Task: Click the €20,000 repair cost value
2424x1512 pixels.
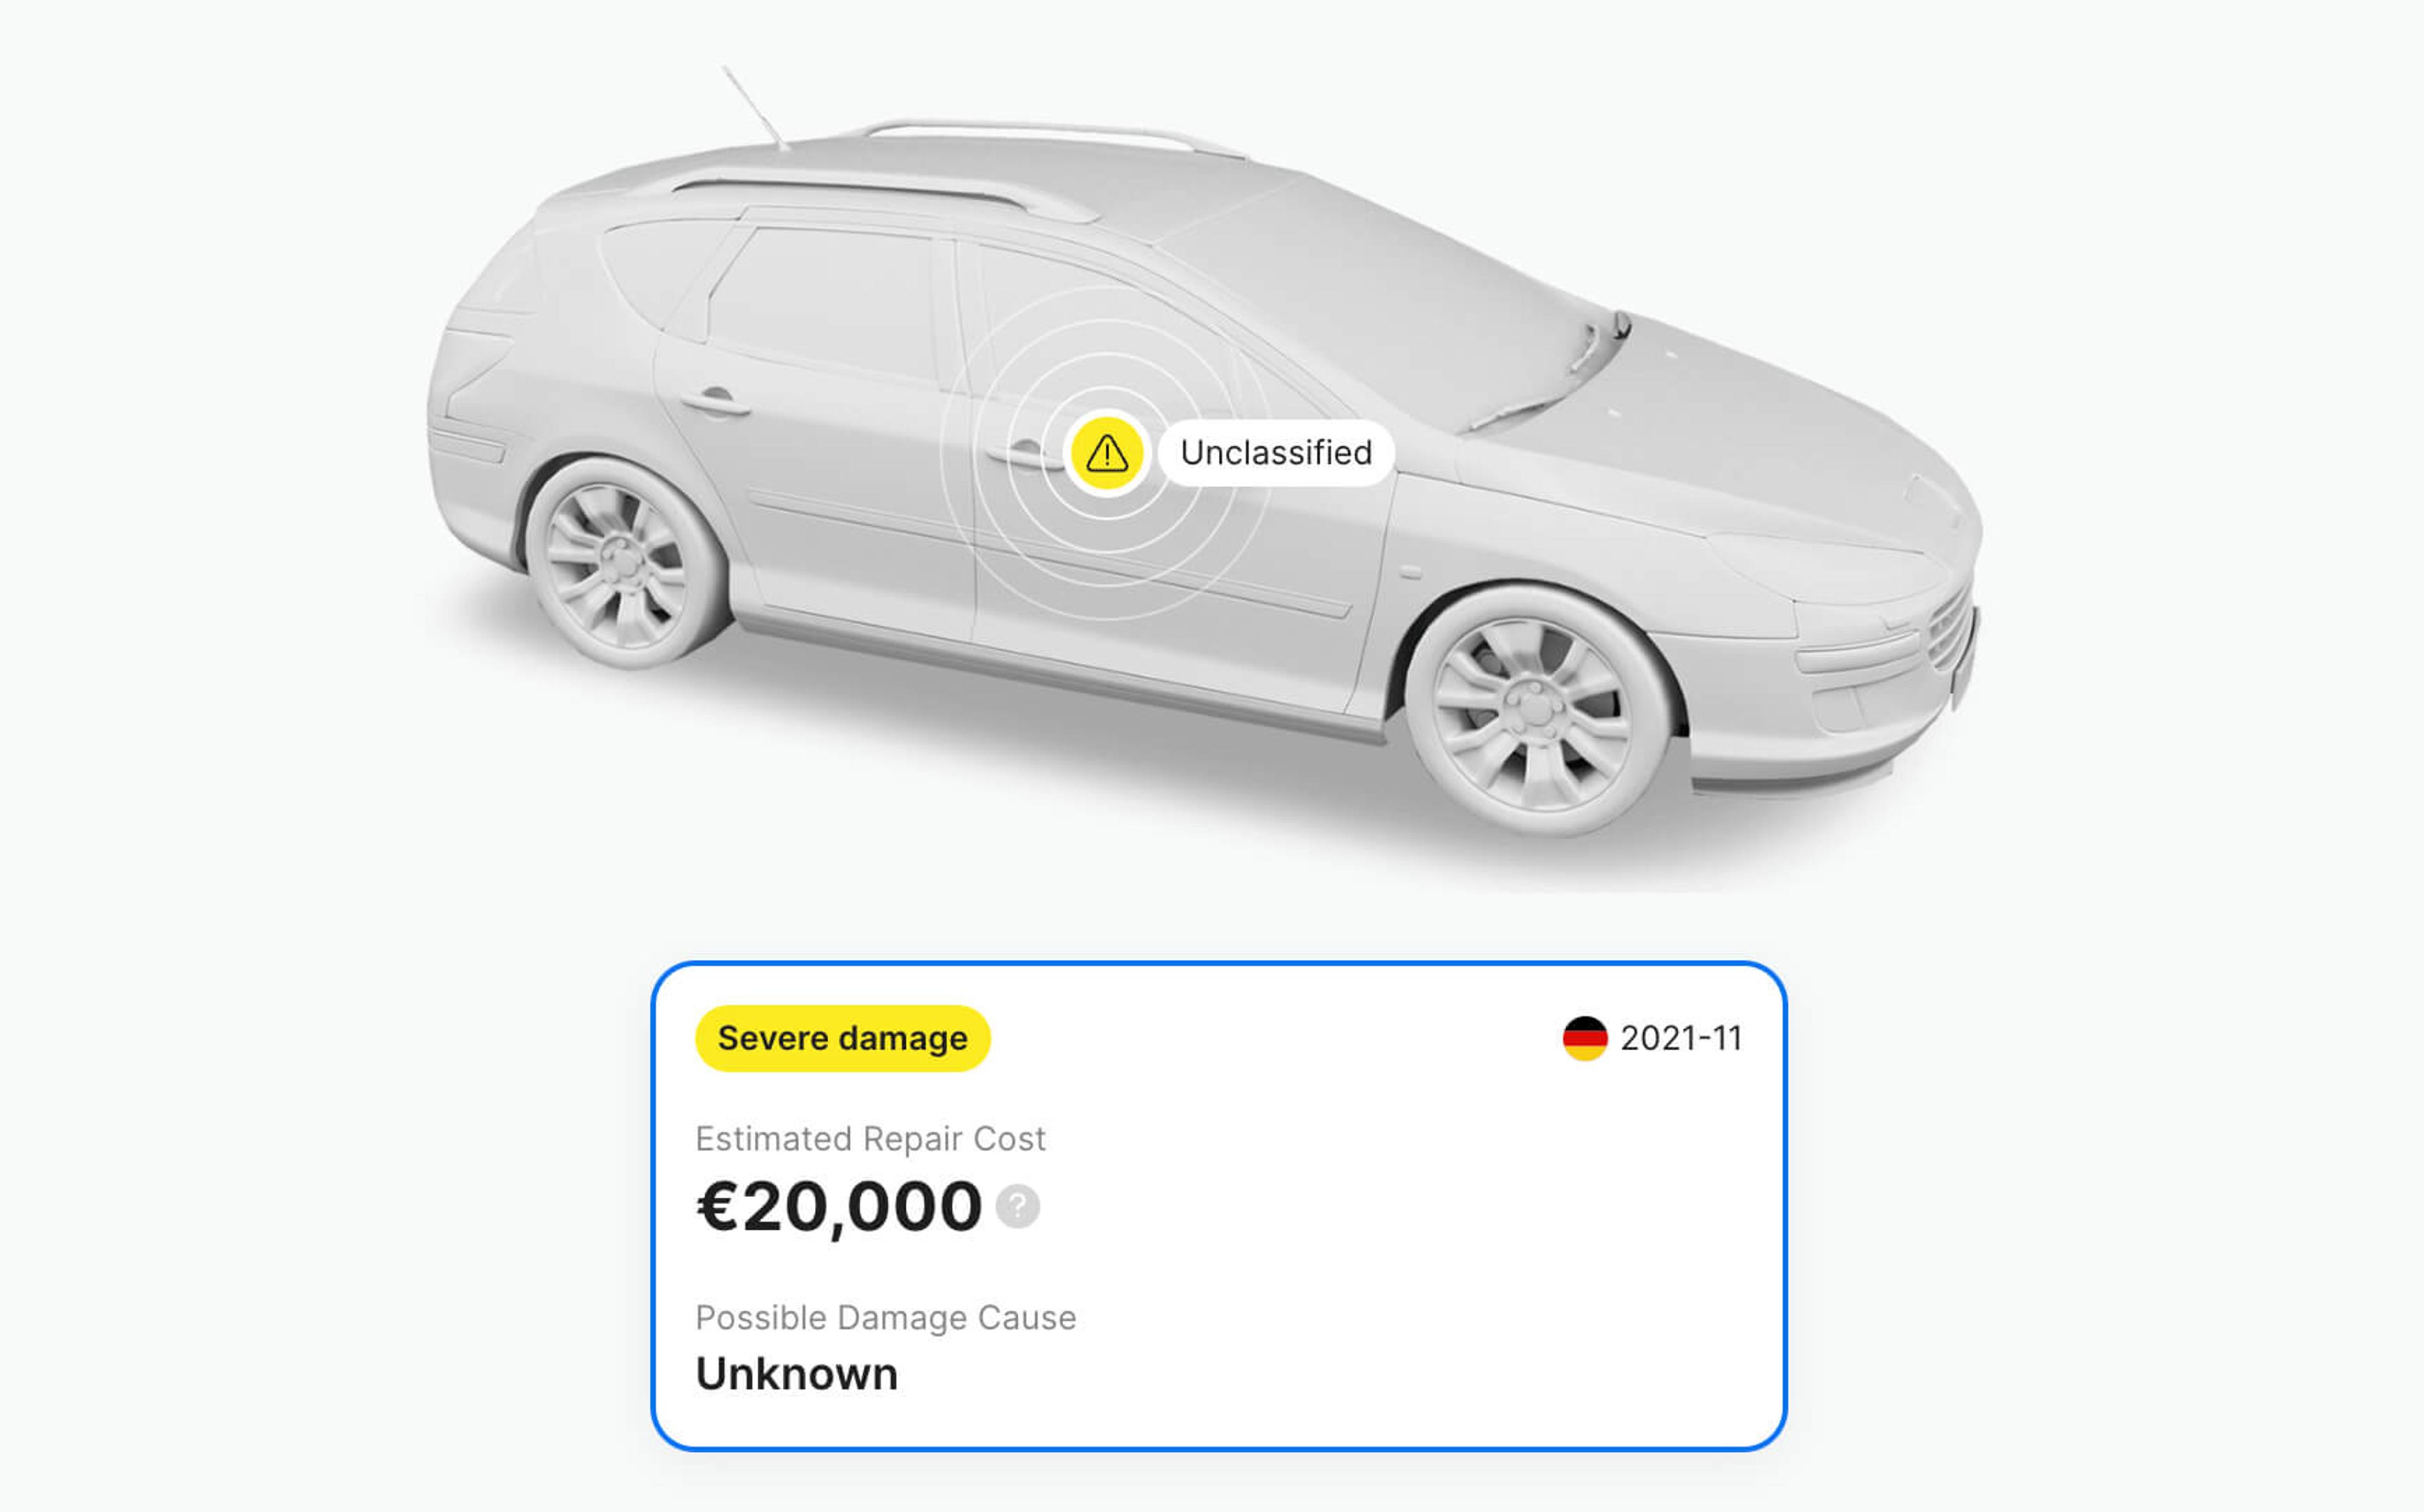Action: click(x=839, y=1206)
